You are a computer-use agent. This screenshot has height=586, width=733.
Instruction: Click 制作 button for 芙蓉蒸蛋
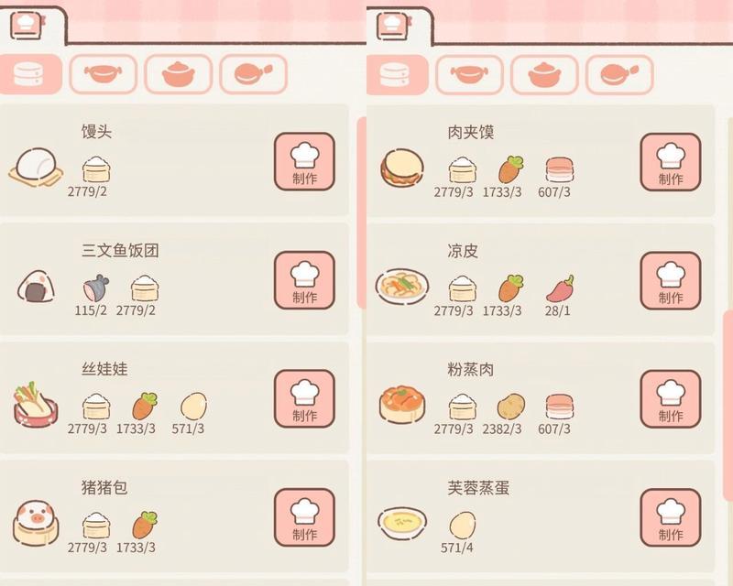tap(671, 517)
